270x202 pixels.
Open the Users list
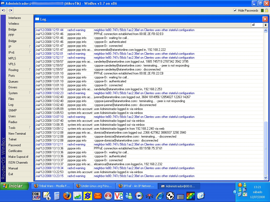12,116
